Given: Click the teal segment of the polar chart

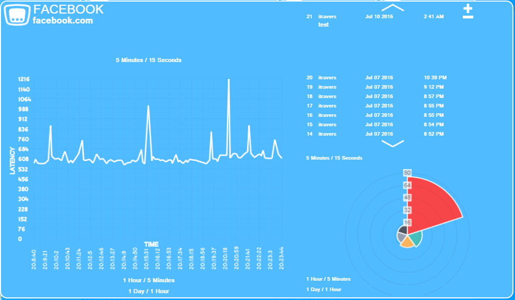Looking at the screenshot, I should click(x=415, y=238).
